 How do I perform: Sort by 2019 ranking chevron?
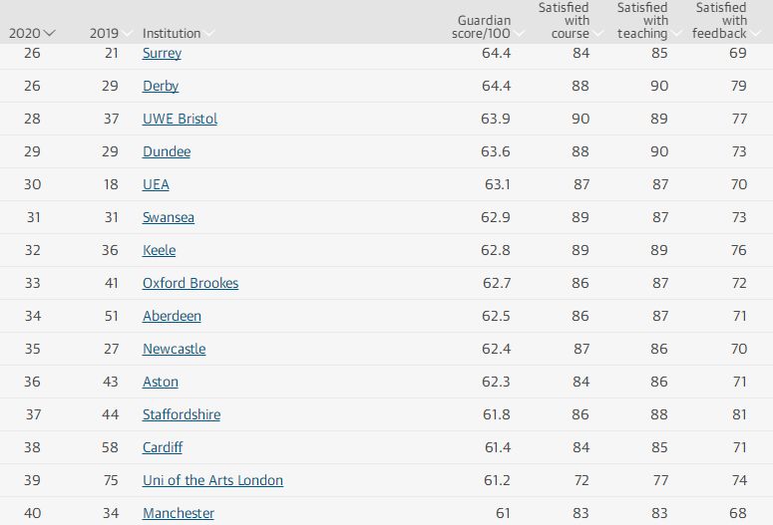pyautogui.click(x=127, y=34)
